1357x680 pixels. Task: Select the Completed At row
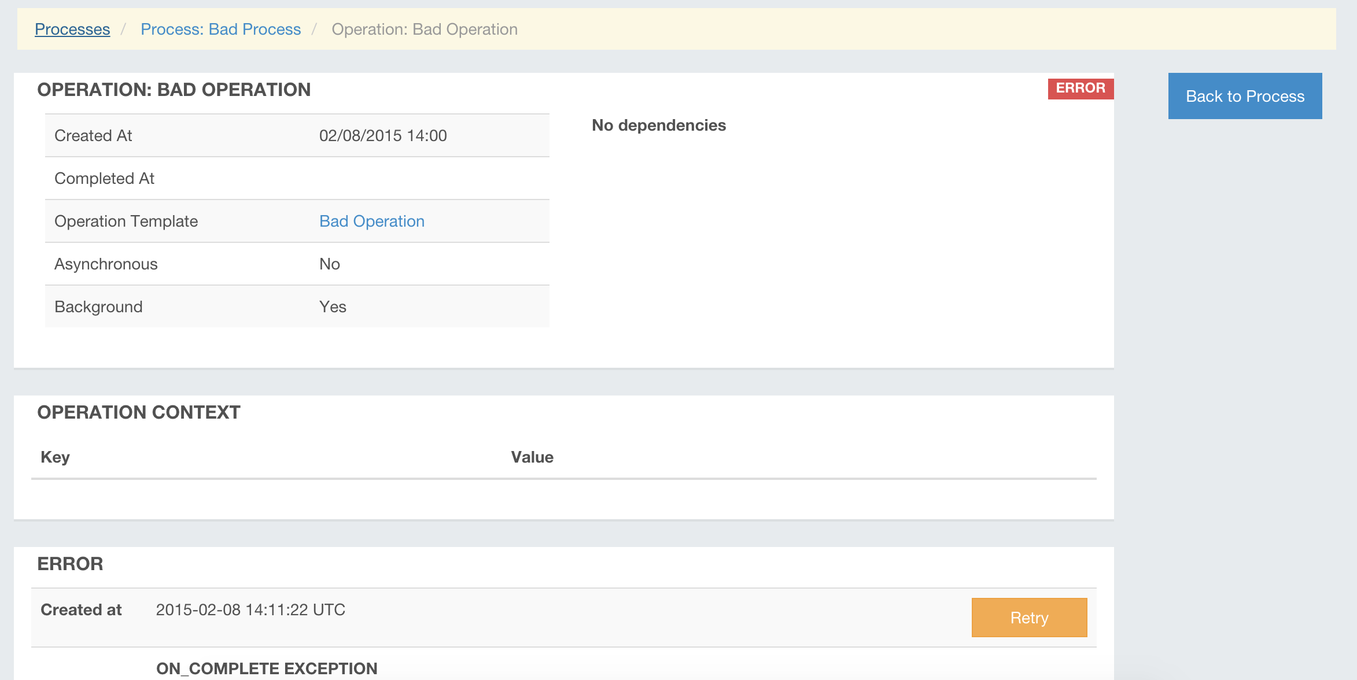point(104,179)
